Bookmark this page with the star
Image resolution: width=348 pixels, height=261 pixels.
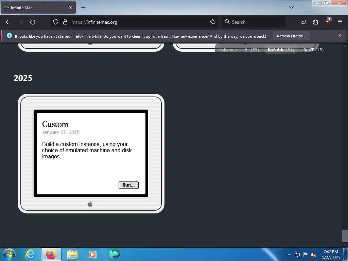click(213, 22)
